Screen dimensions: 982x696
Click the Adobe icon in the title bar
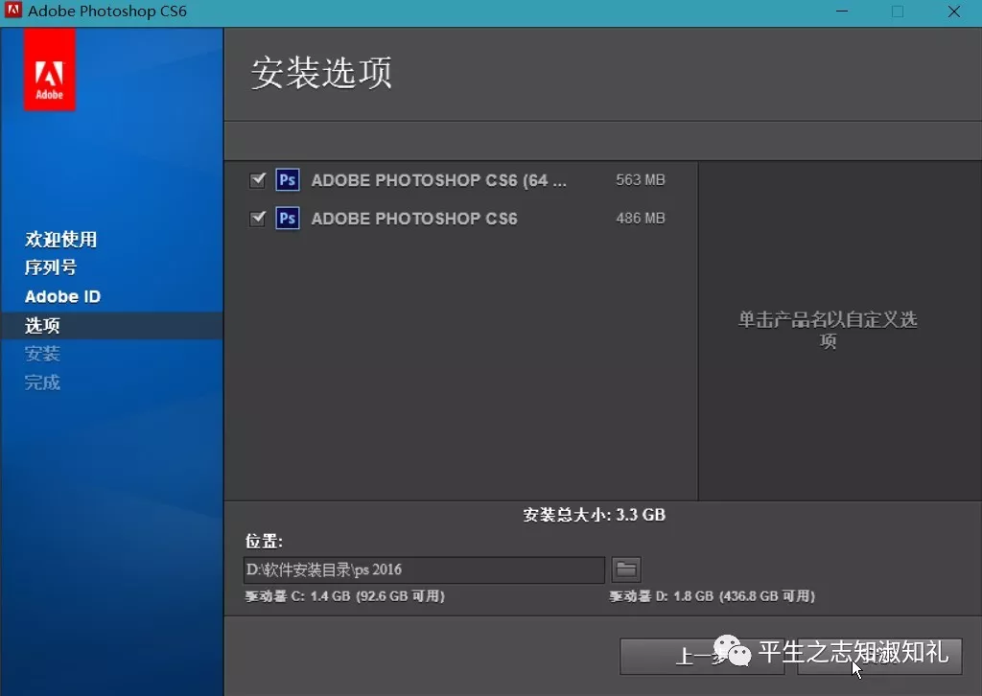[12, 11]
